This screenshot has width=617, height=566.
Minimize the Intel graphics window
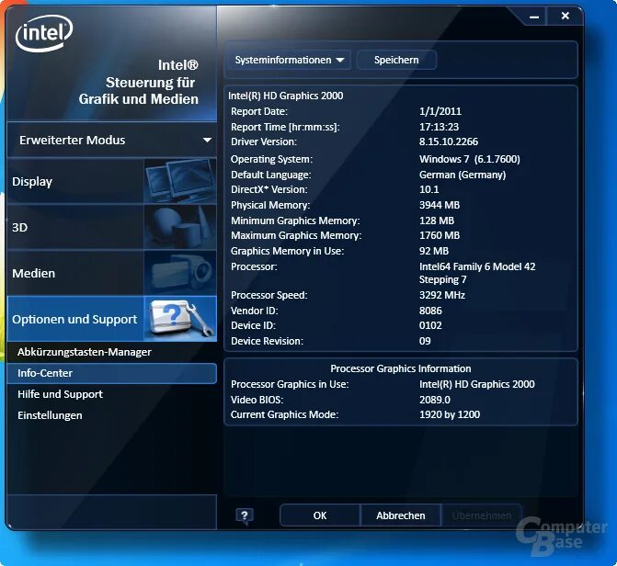(x=534, y=17)
